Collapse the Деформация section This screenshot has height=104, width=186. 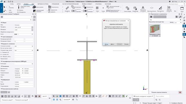pyautogui.click(x=1, y=80)
